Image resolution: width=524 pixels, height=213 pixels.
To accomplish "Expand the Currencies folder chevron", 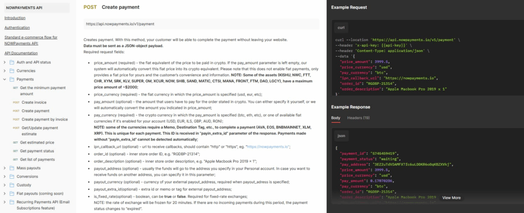I will click(5, 70).
